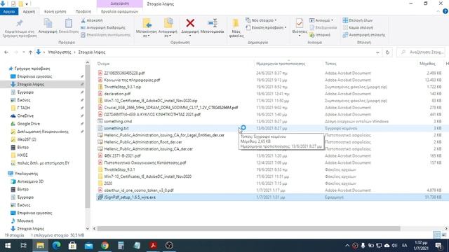449x252 pixels.
Task: Click the horizontal scrollbar of file list
Action: pos(248,229)
